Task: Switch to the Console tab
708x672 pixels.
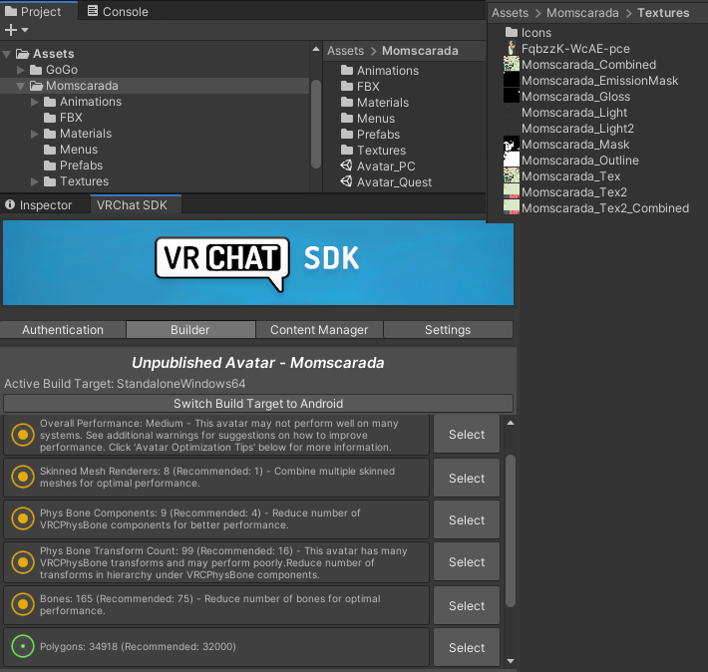Action: (x=118, y=11)
